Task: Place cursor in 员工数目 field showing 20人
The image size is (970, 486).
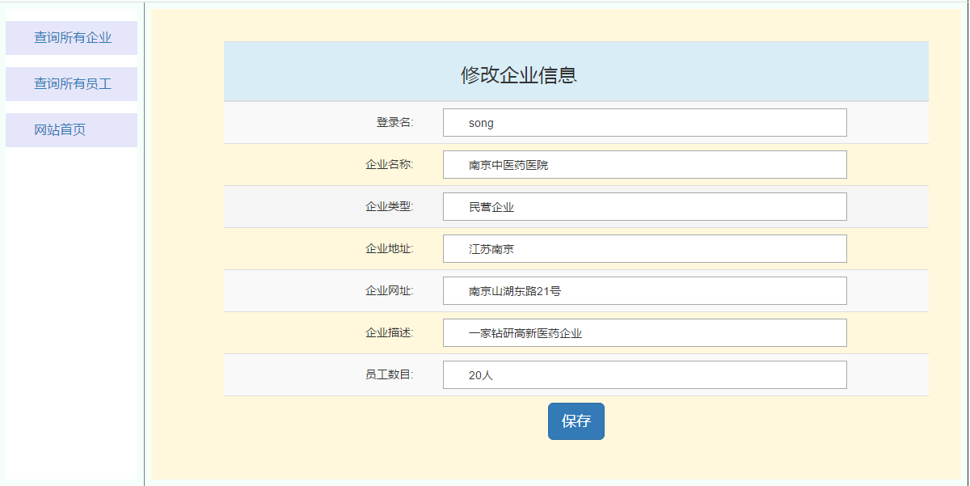Action: pyautogui.click(x=644, y=375)
